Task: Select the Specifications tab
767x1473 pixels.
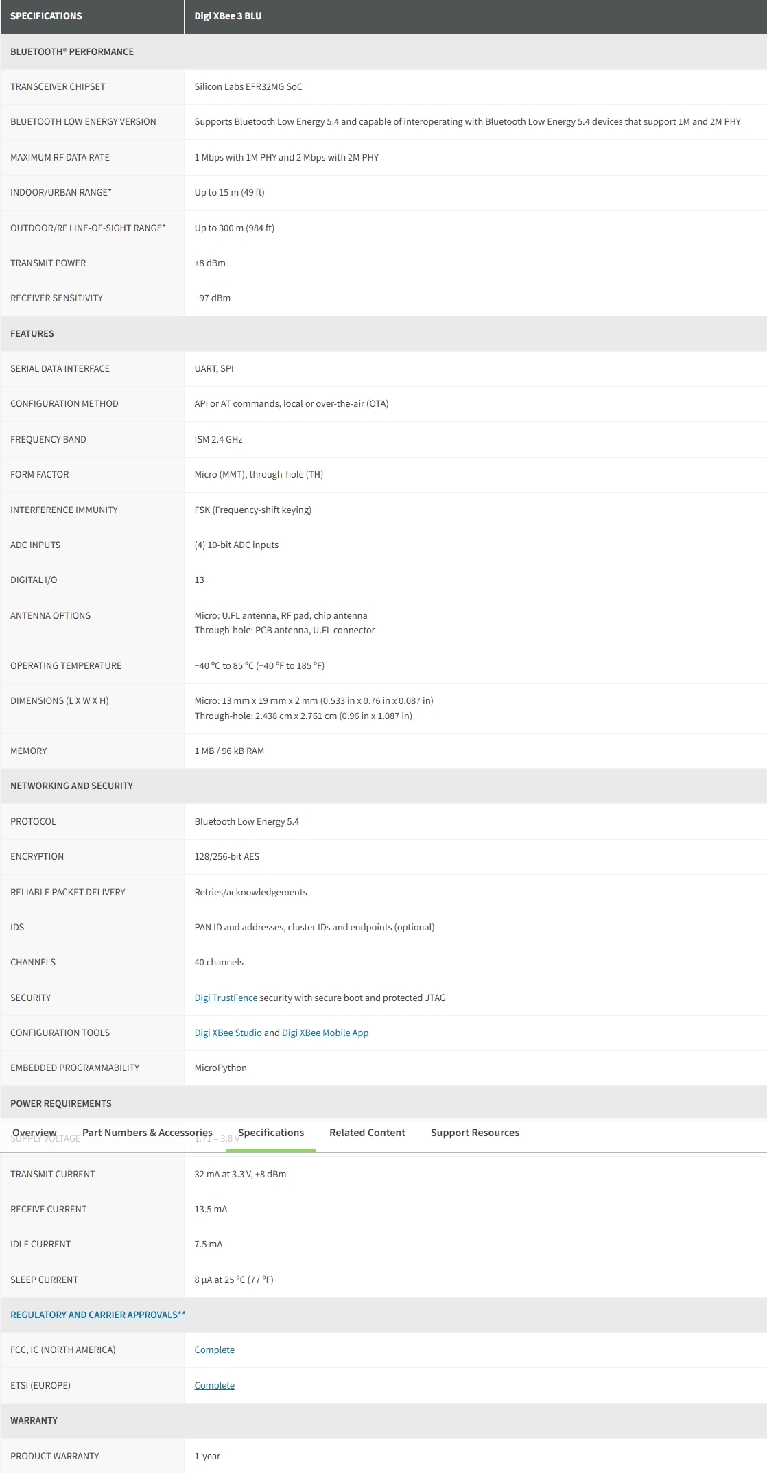Action: (x=270, y=1133)
